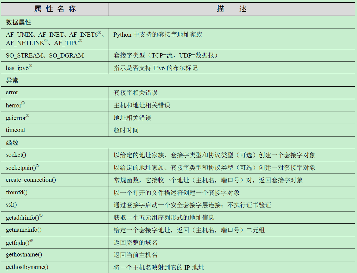Viewport: 357px width, 273px height.
Task: Click the getaddrinfo() function name
Action: click(x=24, y=217)
